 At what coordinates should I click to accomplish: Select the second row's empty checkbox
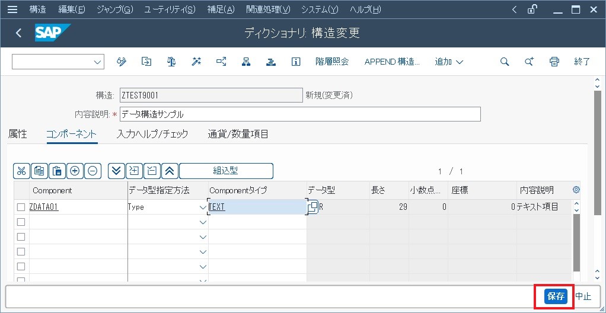click(21, 222)
